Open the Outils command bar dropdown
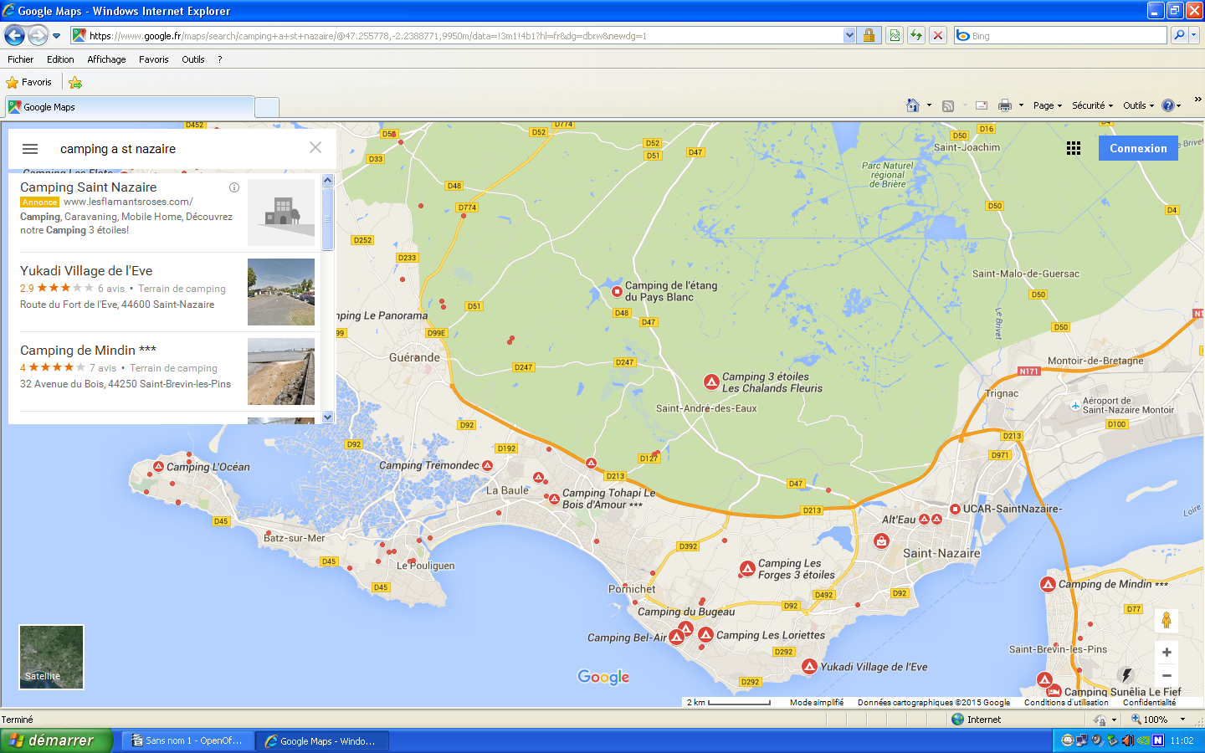1205x753 pixels. click(1138, 105)
